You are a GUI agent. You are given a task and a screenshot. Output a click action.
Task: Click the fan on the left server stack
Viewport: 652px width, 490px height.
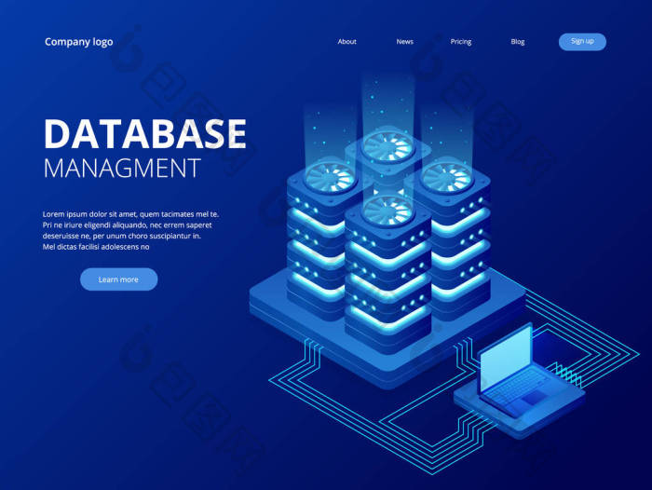pyautogui.click(x=331, y=178)
